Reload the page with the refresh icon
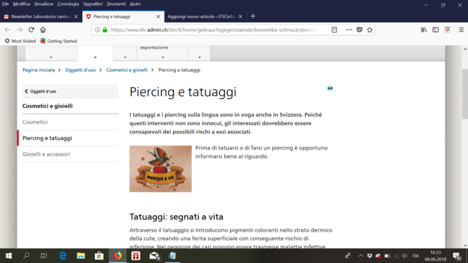 click(31, 30)
